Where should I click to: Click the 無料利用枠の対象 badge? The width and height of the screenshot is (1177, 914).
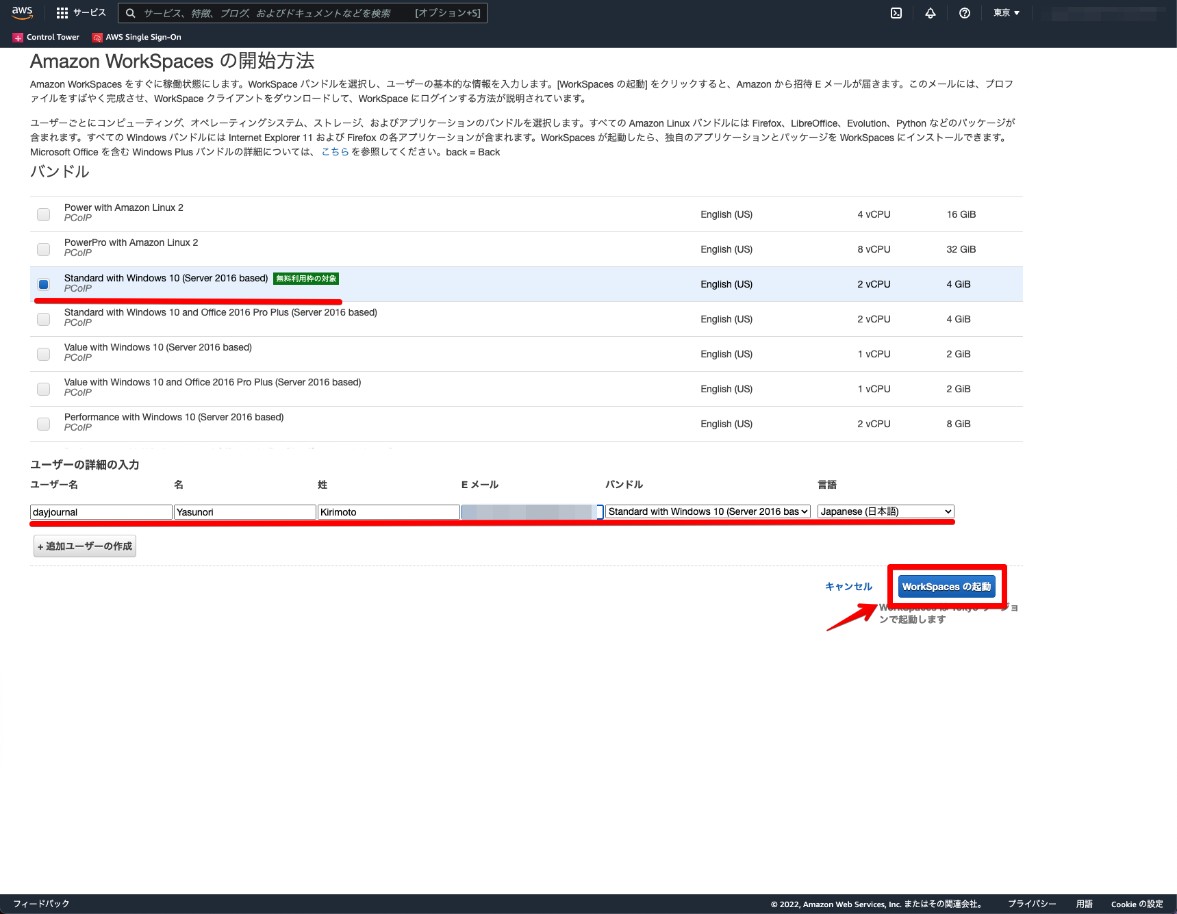pyautogui.click(x=306, y=279)
